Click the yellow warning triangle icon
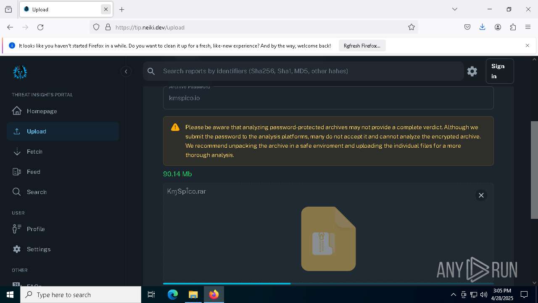 [x=175, y=128]
